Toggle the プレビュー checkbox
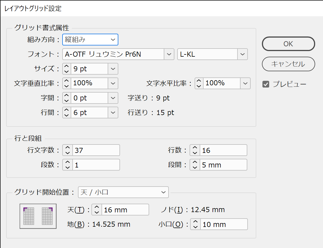The height and width of the screenshot is (248, 323). coord(266,84)
